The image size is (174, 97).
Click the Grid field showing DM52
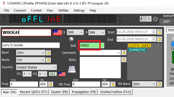pyautogui.click(x=92, y=45)
